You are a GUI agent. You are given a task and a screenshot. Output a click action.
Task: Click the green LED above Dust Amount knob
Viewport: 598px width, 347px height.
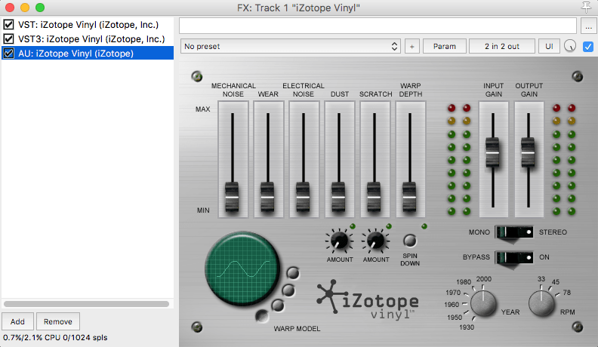click(353, 226)
